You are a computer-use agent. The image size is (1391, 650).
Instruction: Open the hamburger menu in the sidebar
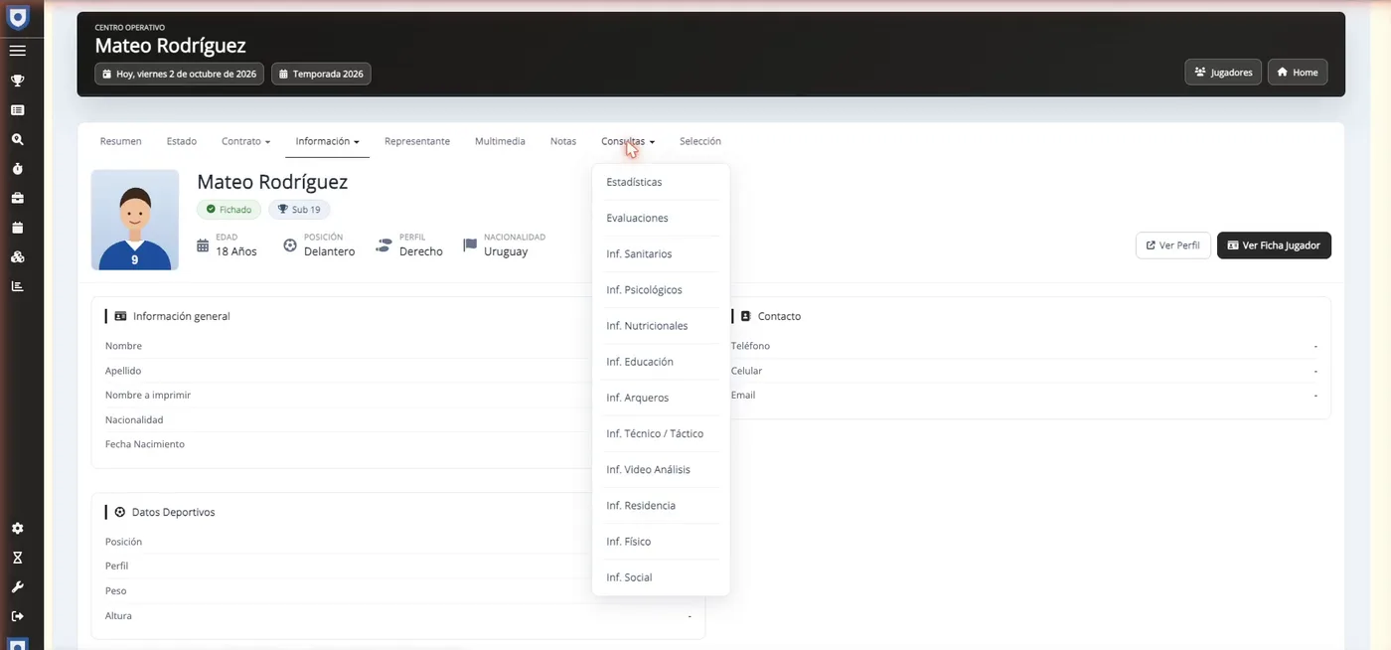pos(18,51)
